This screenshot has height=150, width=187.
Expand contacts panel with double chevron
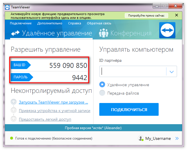click(x=177, y=138)
